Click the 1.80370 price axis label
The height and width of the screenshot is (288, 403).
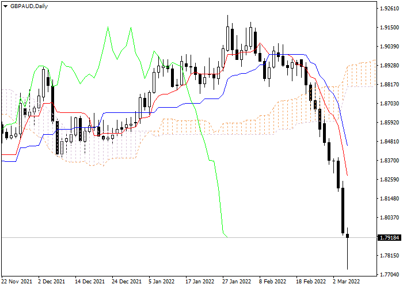coord(390,218)
